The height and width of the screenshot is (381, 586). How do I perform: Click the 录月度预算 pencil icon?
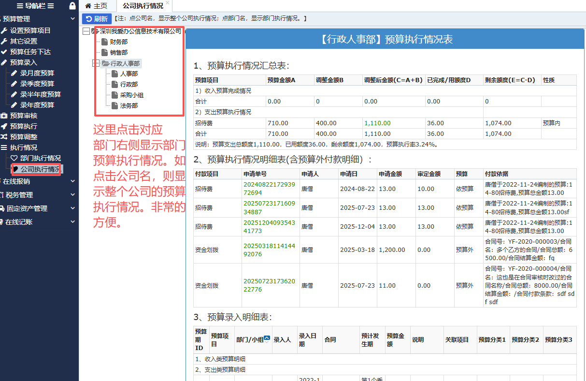tap(14, 73)
